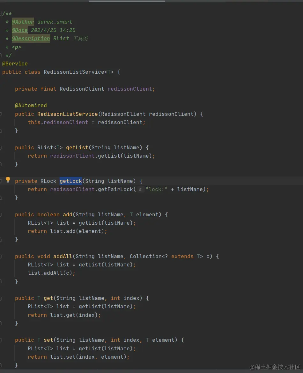303x373 pixels.
Task: Click the "s:" parameter name hint inlay
Action: tap(141, 189)
